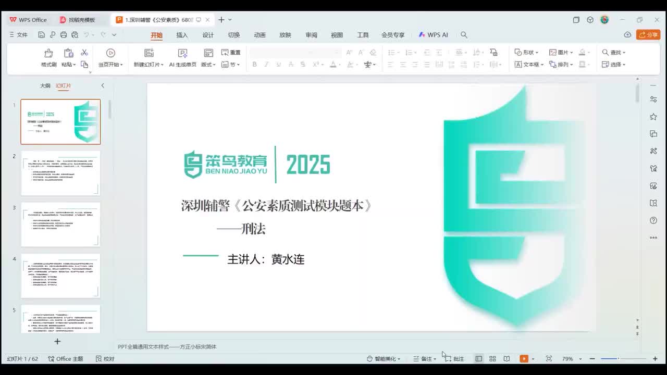Select slide 4 thumbnail

click(x=60, y=276)
